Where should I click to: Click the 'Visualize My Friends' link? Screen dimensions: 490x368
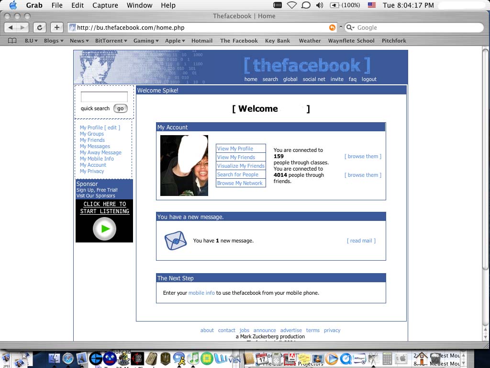click(x=241, y=166)
